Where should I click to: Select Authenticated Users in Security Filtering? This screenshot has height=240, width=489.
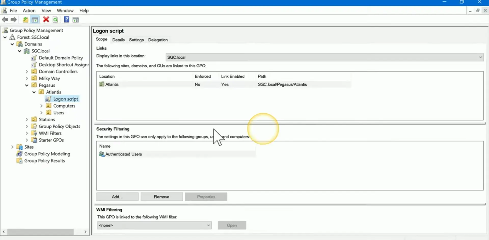124,154
